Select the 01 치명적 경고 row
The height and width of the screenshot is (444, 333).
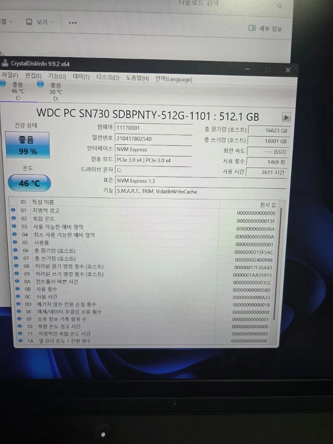click(x=143, y=211)
